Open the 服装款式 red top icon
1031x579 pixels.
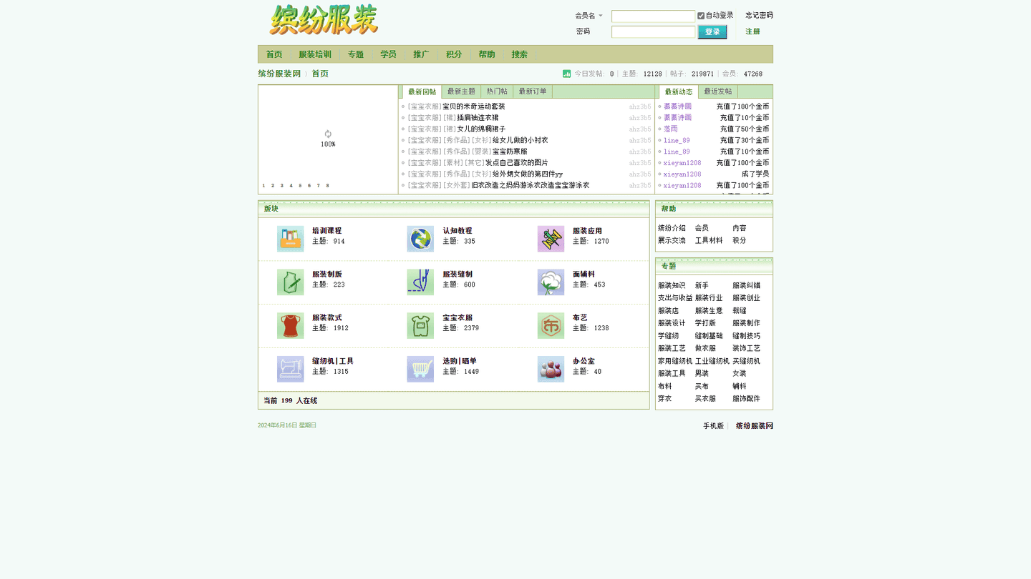(290, 326)
